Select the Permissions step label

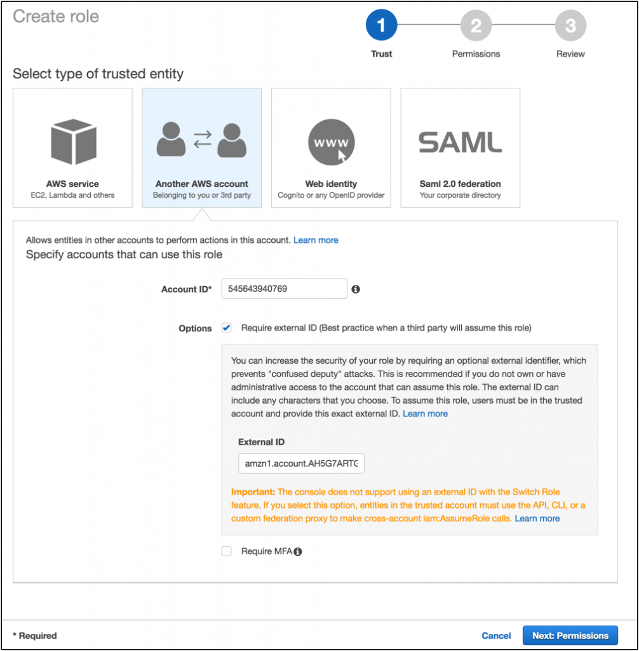point(476,54)
